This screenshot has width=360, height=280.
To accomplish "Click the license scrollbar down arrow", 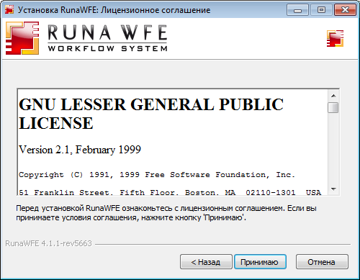I will pos(333,189).
